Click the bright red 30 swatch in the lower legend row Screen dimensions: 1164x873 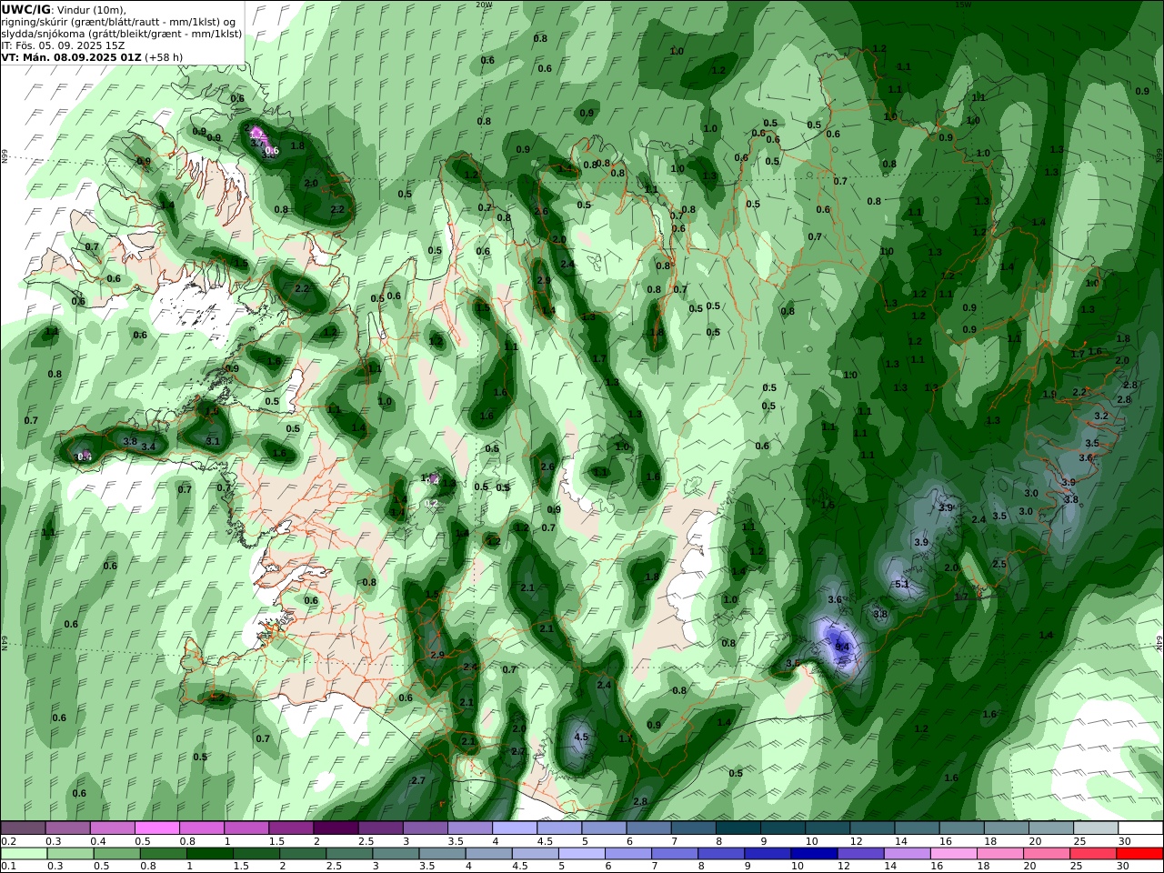(1140, 854)
